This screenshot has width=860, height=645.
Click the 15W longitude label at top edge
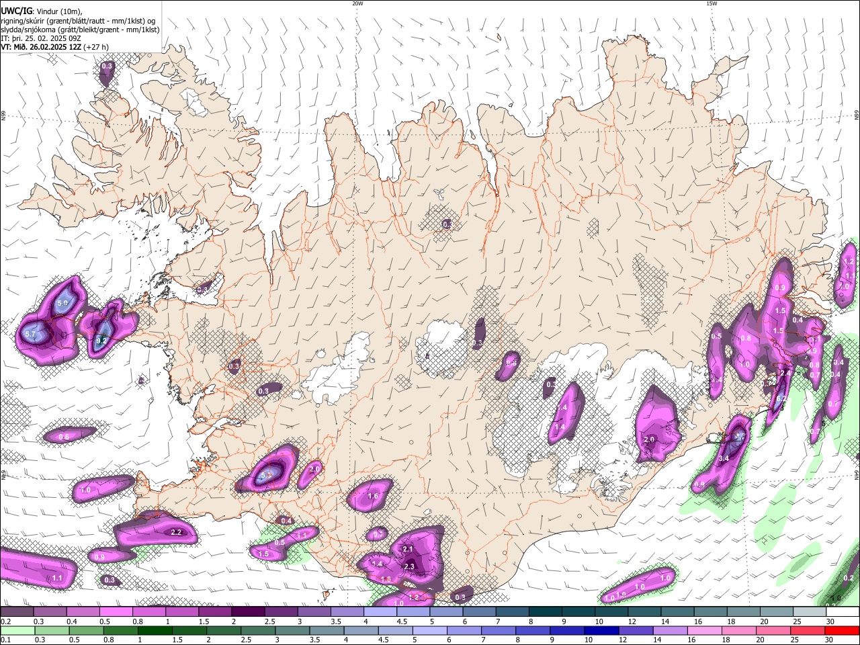[712, 3]
